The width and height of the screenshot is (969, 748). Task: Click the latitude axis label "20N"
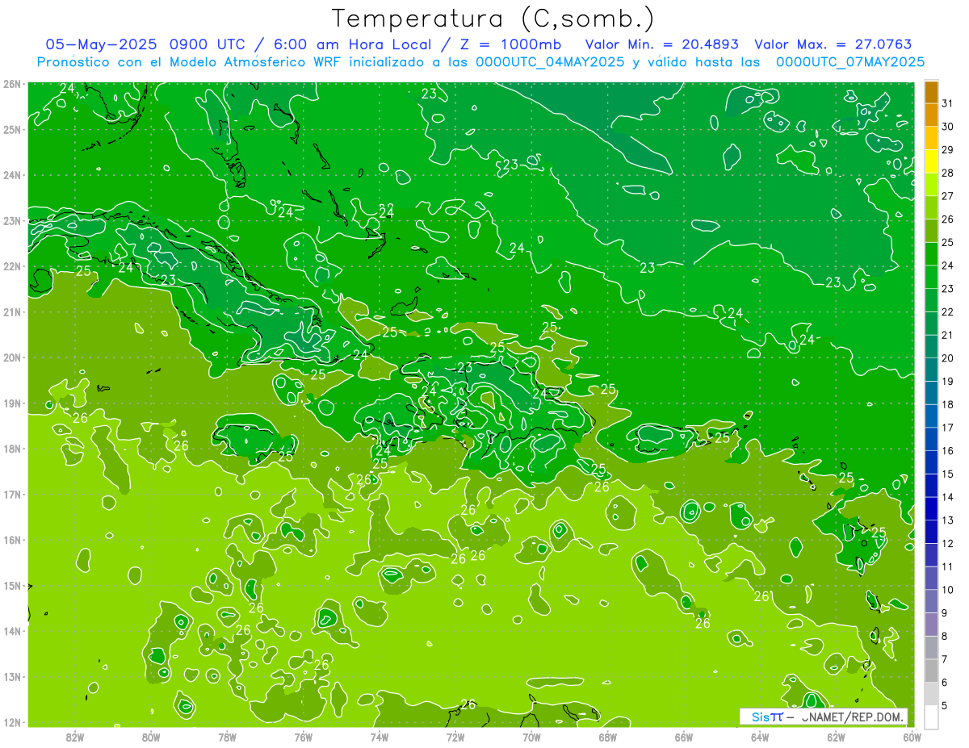click(x=12, y=357)
